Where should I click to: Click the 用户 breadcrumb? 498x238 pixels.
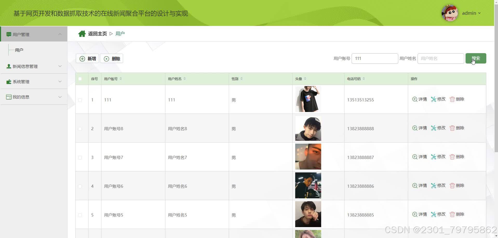pos(120,34)
